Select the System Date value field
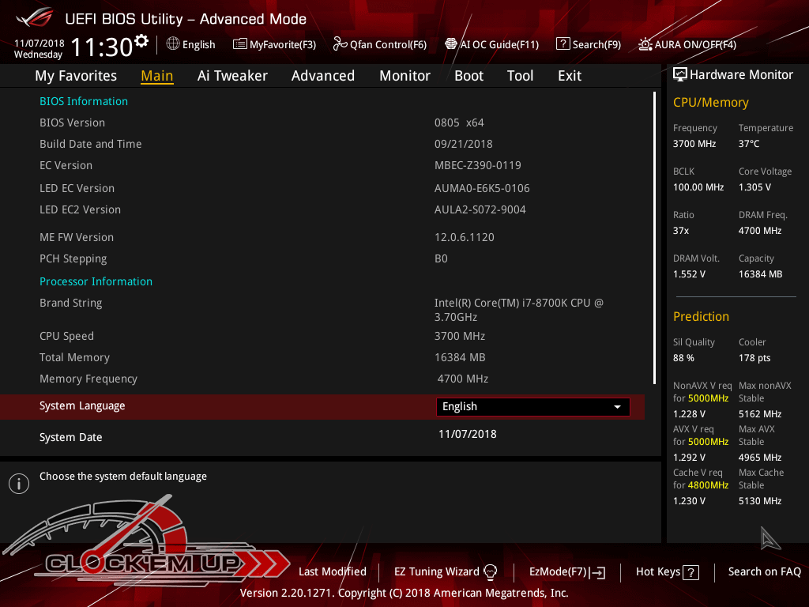Viewport: 809px width, 607px height. pos(467,434)
